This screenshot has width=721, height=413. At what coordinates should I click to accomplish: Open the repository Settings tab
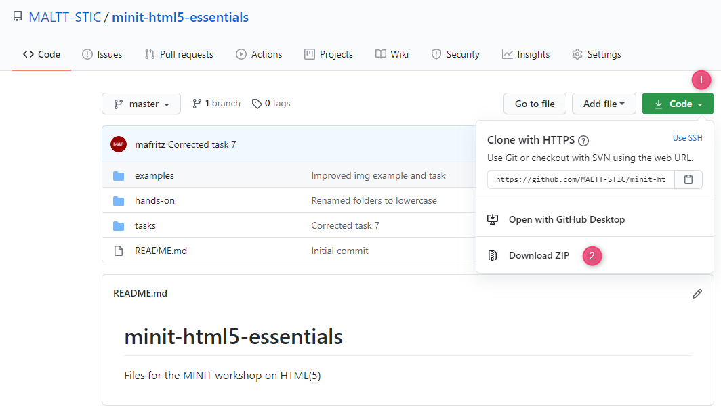[x=596, y=54]
